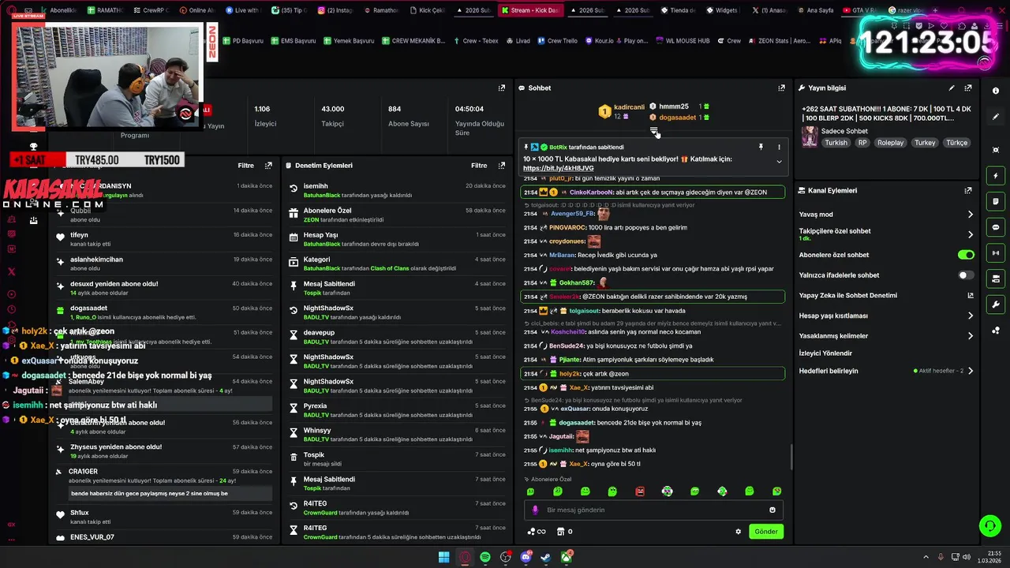Click the Kategori moderation entry
1010x568 pixels.
tap(397, 263)
